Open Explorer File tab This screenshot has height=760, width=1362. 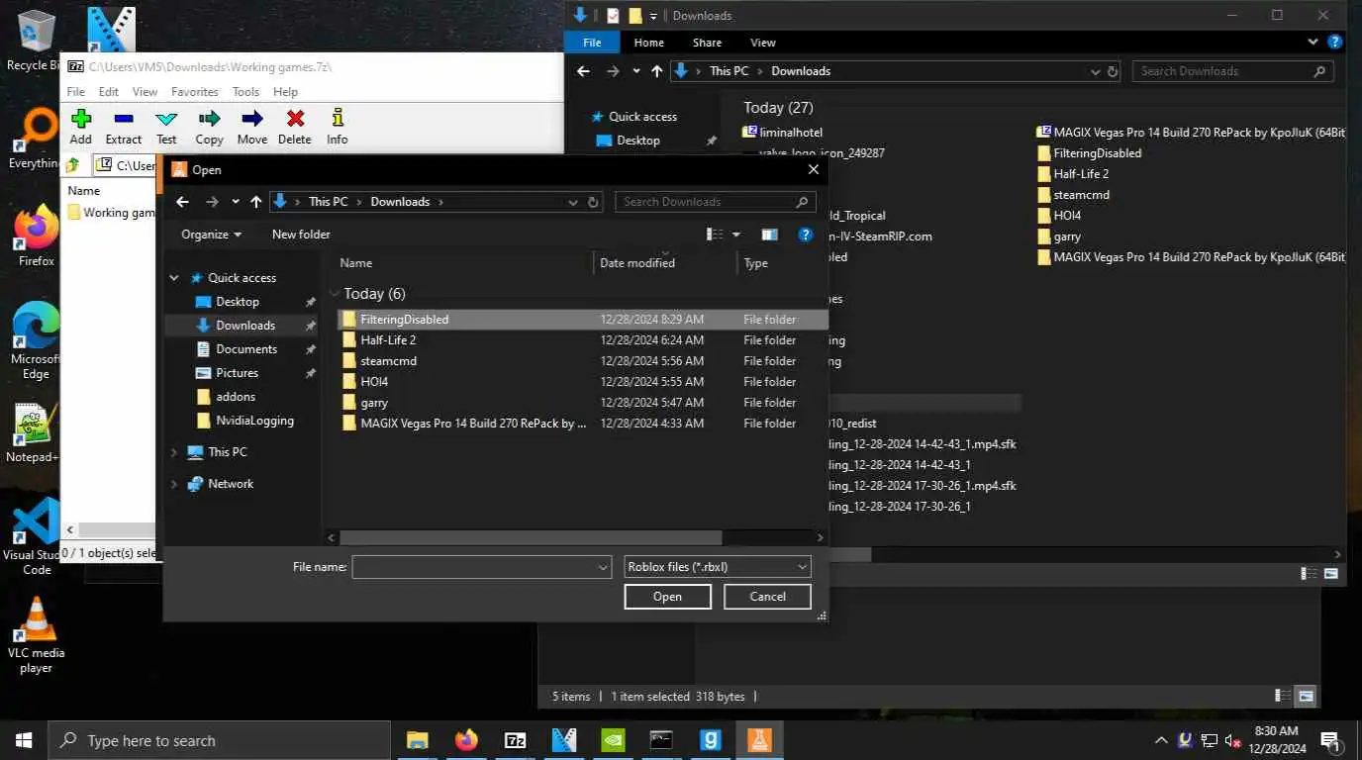592,43
